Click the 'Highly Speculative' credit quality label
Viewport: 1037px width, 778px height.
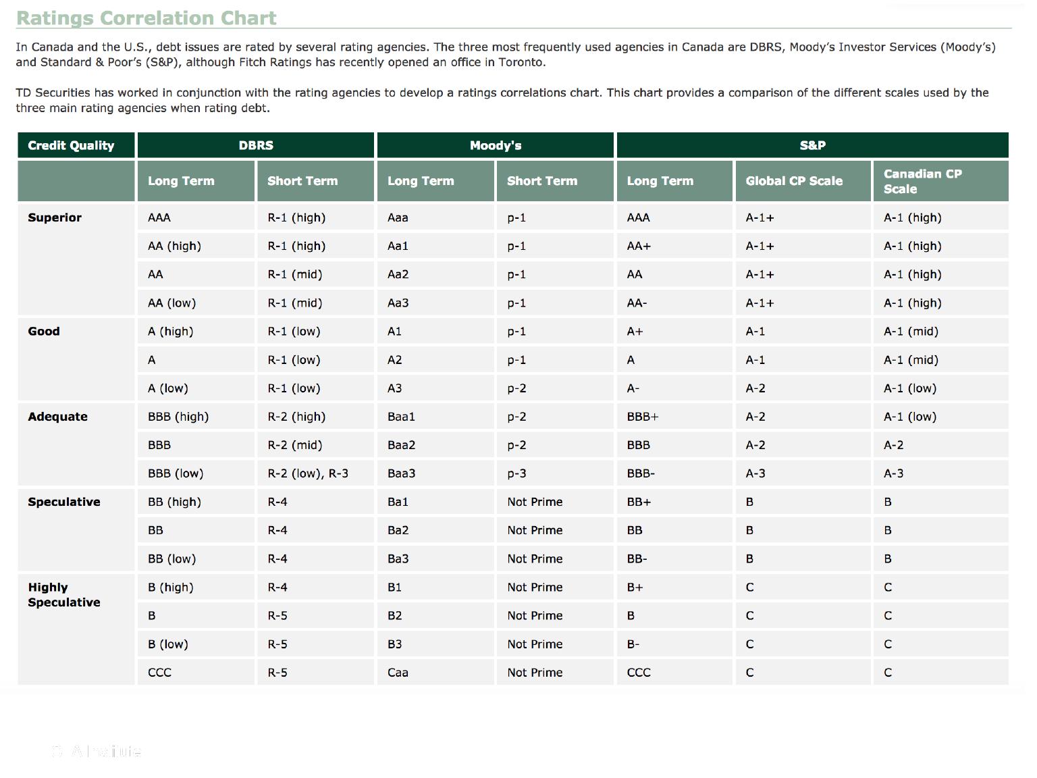[x=64, y=594]
